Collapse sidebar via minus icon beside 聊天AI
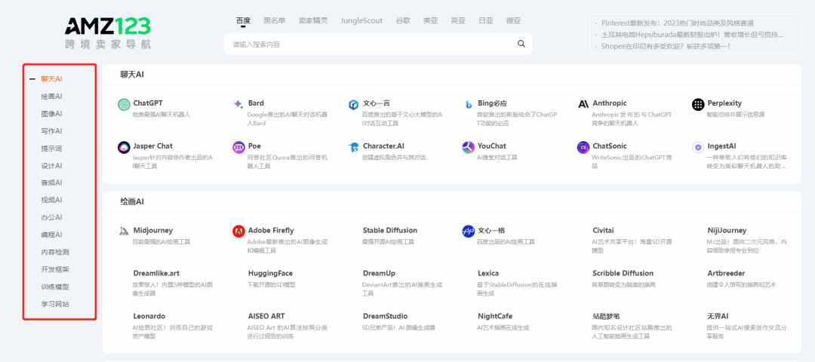Image resolution: width=815 pixels, height=362 pixels. 32,79
